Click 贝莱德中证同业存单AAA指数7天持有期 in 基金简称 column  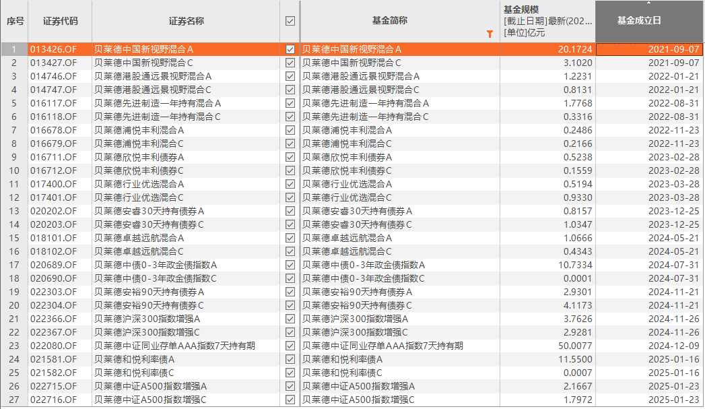pos(382,346)
